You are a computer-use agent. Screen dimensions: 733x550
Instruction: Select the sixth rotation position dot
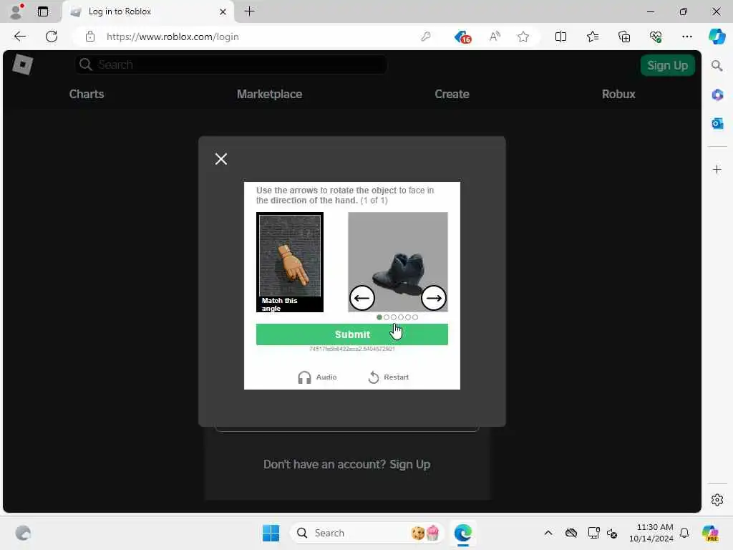tap(415, 317)
